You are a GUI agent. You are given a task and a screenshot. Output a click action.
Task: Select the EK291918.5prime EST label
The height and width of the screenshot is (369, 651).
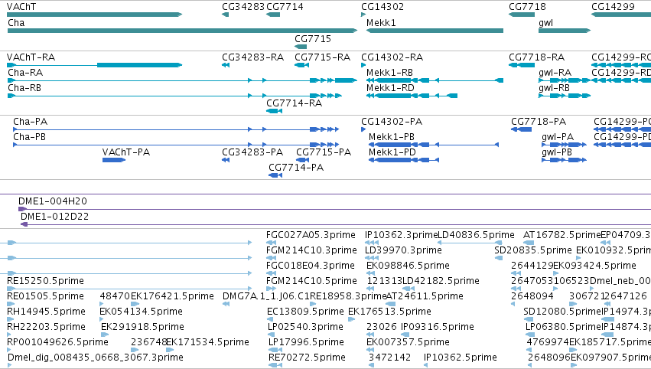tap(143, 328)
